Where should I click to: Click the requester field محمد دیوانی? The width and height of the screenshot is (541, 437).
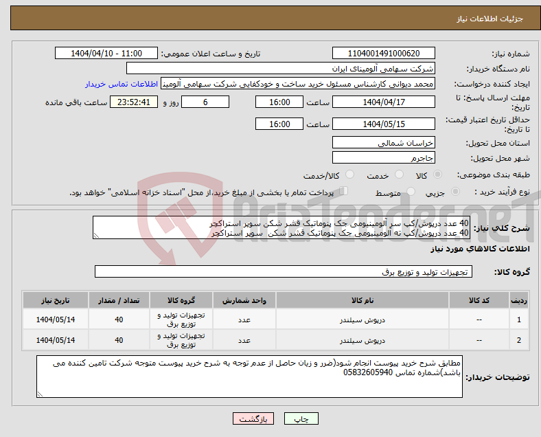298,84
